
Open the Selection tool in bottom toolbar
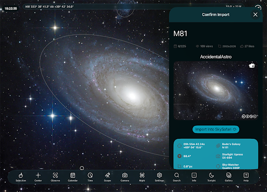click(21, 177)
